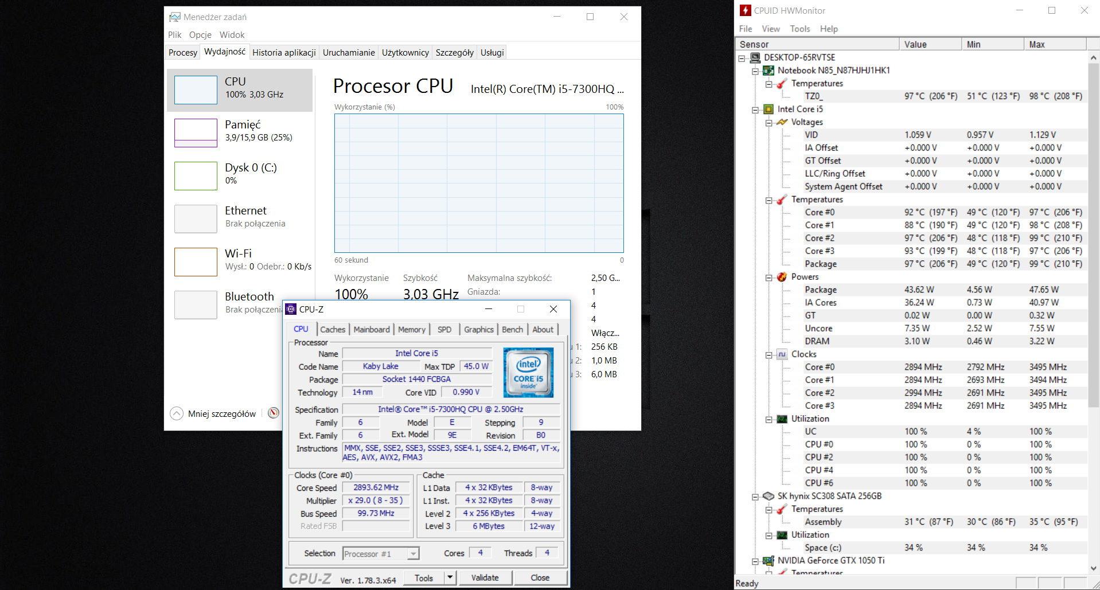Screen dimensions: 1100x590
Task: Collapse the Notebook N85_N87HJHJ1HK1 node
Action: click(x=755, y=71)
